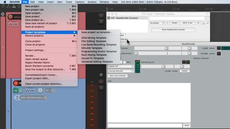Viewport: 230px width, 129px height.
Task: Expand the Recent projects submenu
Action: (50, 36)
